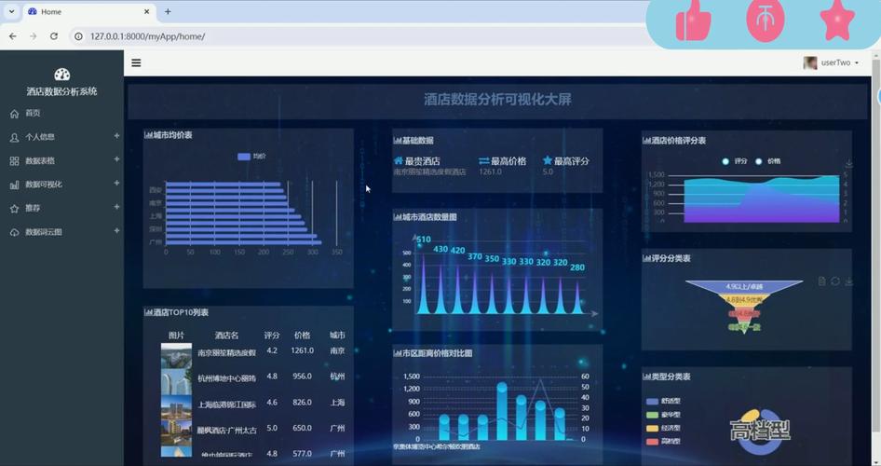Click the 酒店数据分析系统 sidebar title

tap(61, 91)
